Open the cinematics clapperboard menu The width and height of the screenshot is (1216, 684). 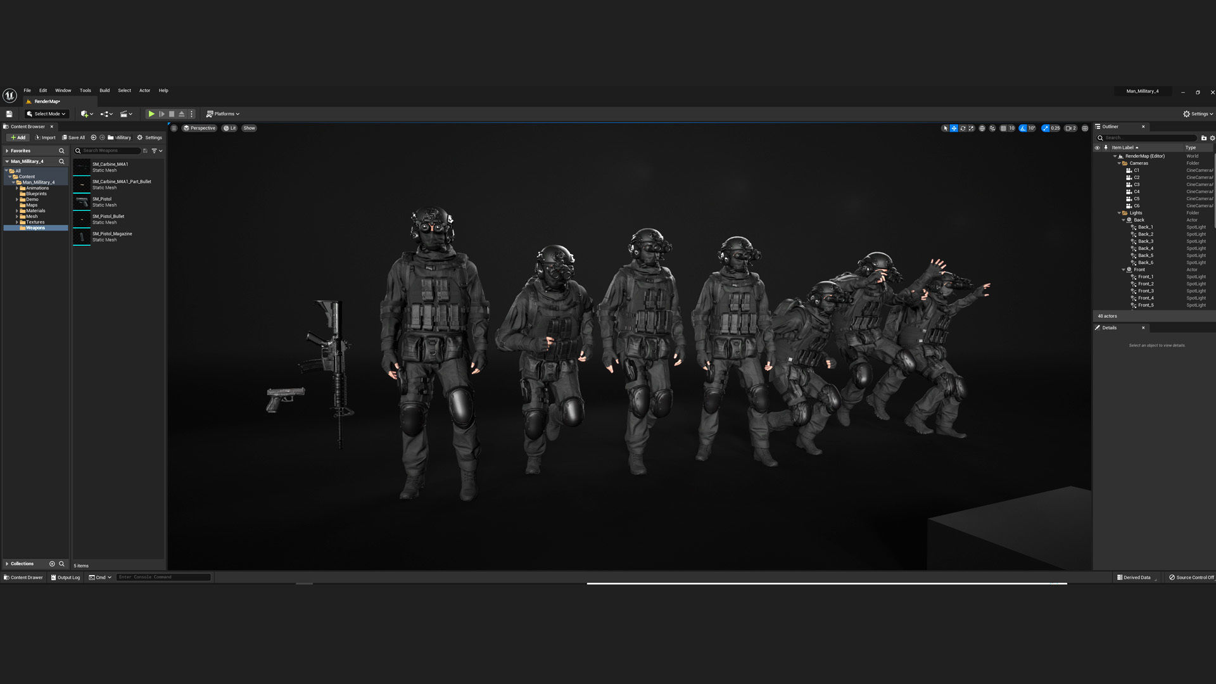coord(126,114)
